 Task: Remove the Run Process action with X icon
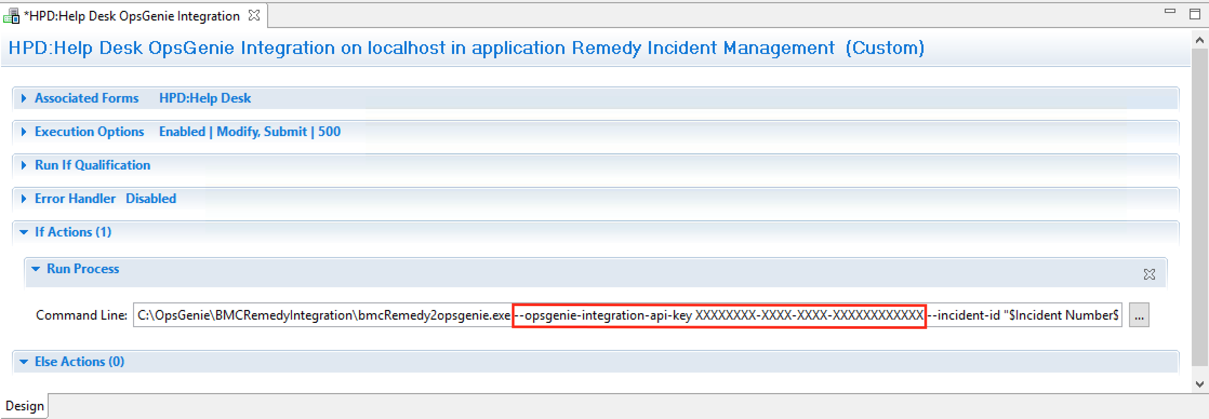pos(1150,274)
